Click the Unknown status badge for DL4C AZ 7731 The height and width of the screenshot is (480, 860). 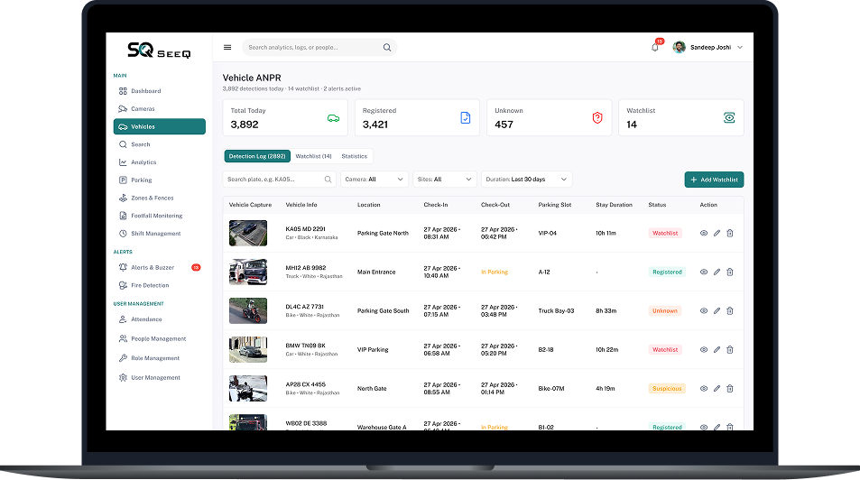click(x=665, y=311)
